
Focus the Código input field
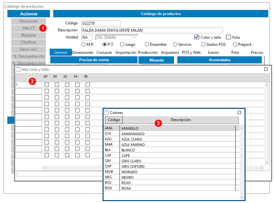(x=101, y=23)
